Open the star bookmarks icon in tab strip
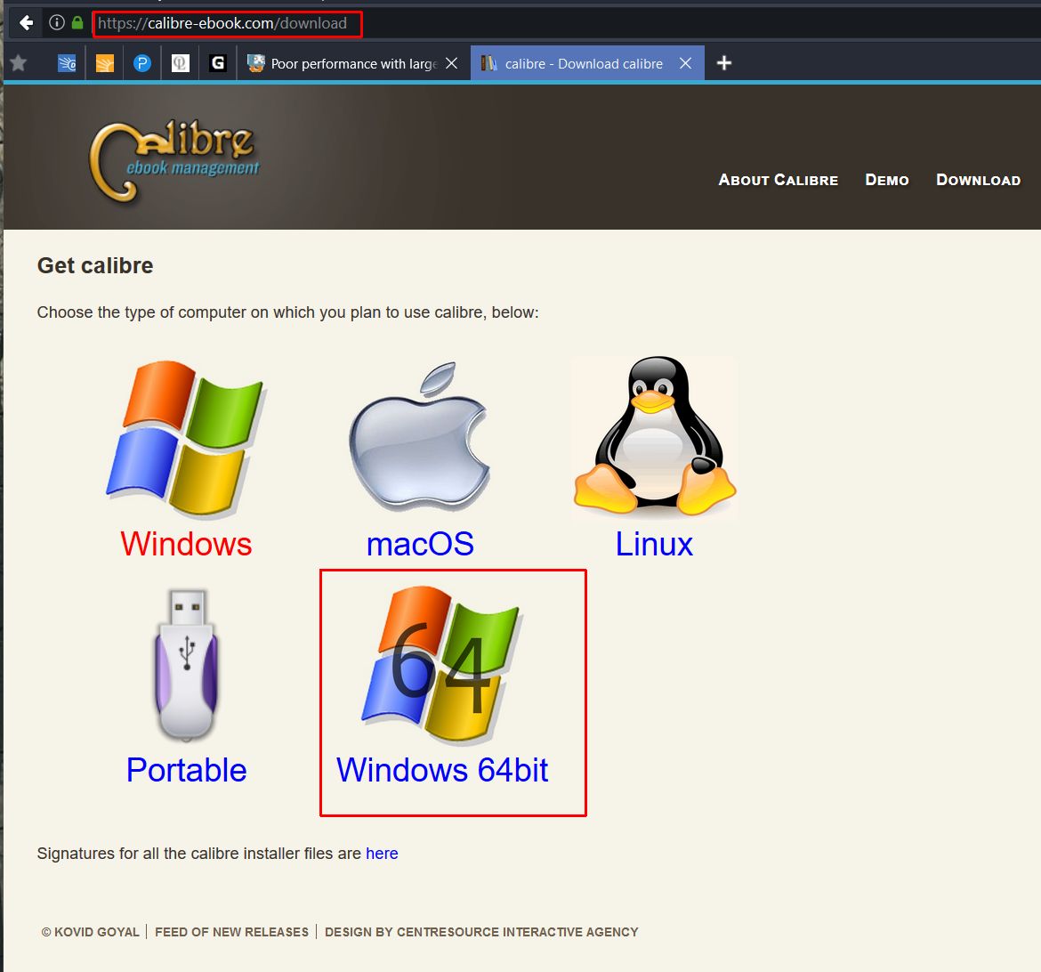Viewport: 1041px width, 972px height. 19,63
